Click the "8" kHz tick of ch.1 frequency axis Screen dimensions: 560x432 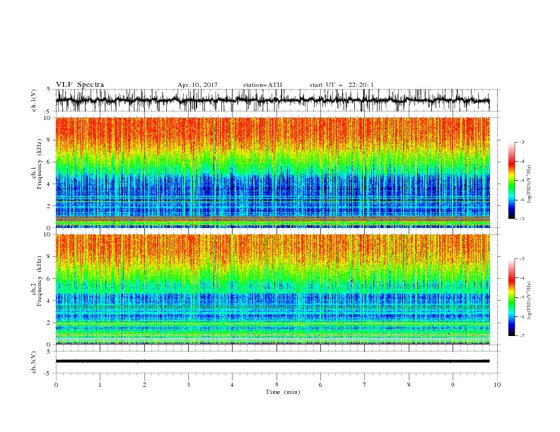[x=49, y=140]
